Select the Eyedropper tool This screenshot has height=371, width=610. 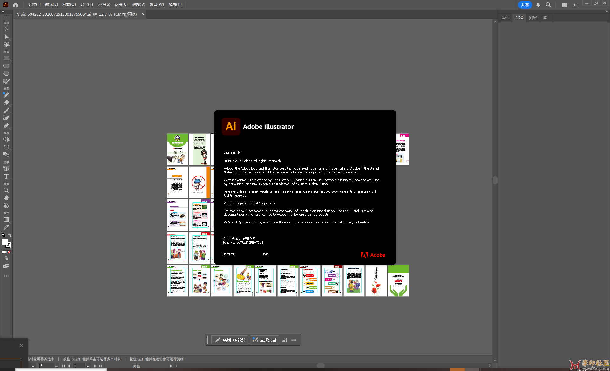tap(6, 227)
